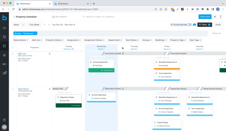Expand the Reservations filter dropdown
The height and width of the screenshot is (131, 226).
(x=21, y=40)
